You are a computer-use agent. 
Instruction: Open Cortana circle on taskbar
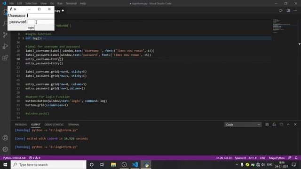[92, 165]
